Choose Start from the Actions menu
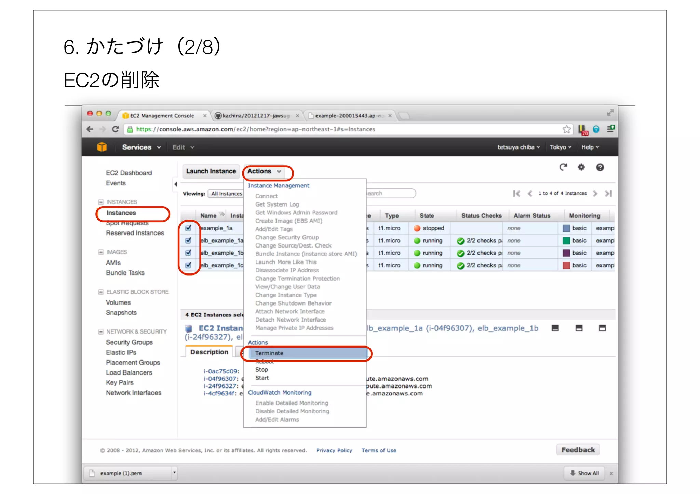 click(262, 378)
